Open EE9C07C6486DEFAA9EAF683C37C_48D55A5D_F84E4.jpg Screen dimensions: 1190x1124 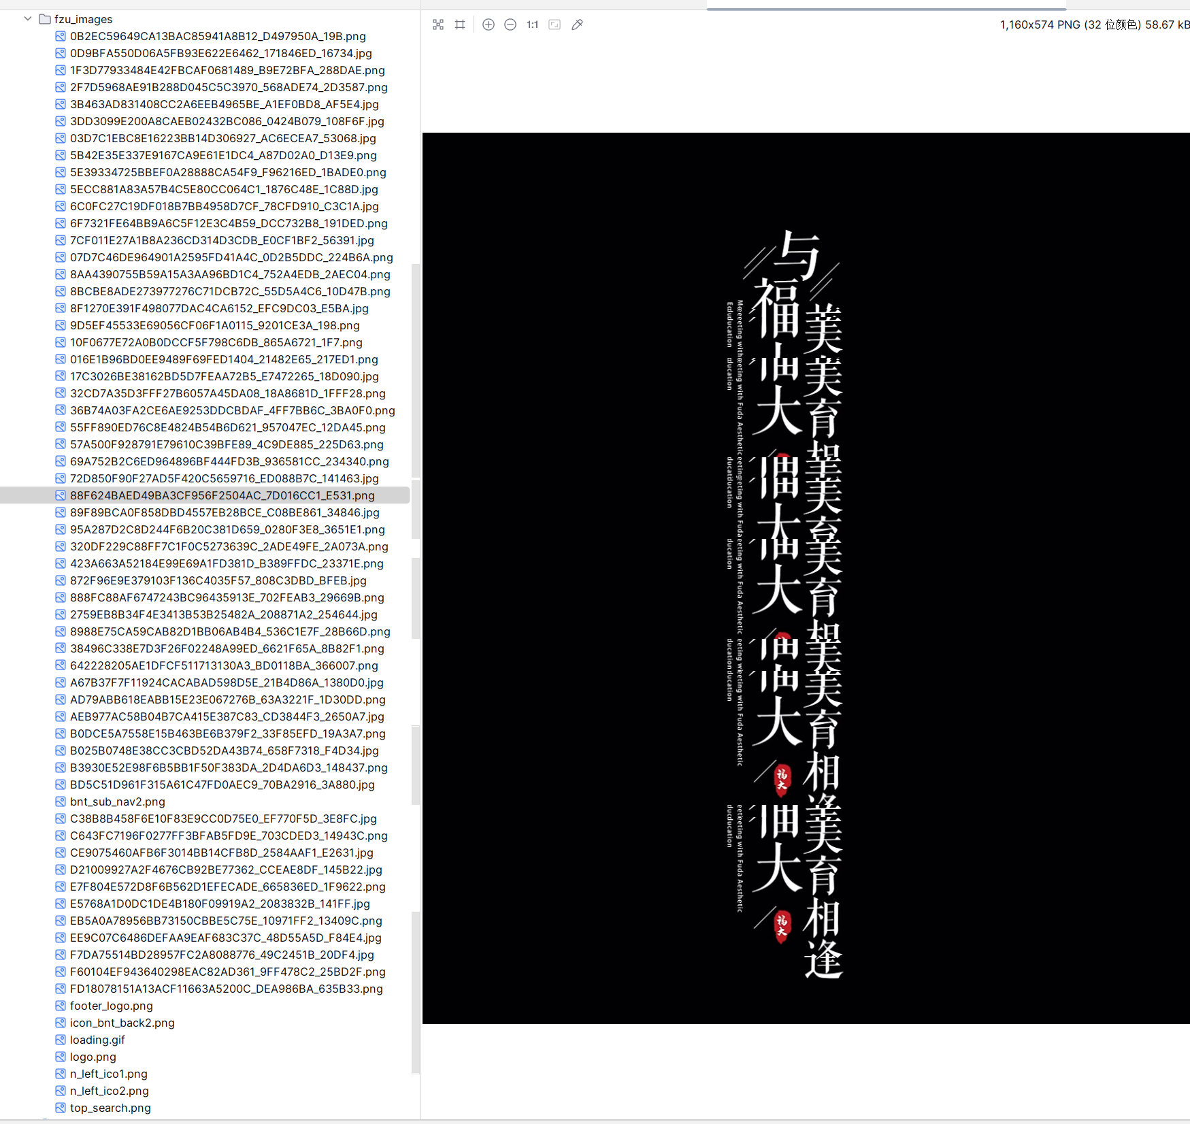pyautogui.click(x=226, y=938)
